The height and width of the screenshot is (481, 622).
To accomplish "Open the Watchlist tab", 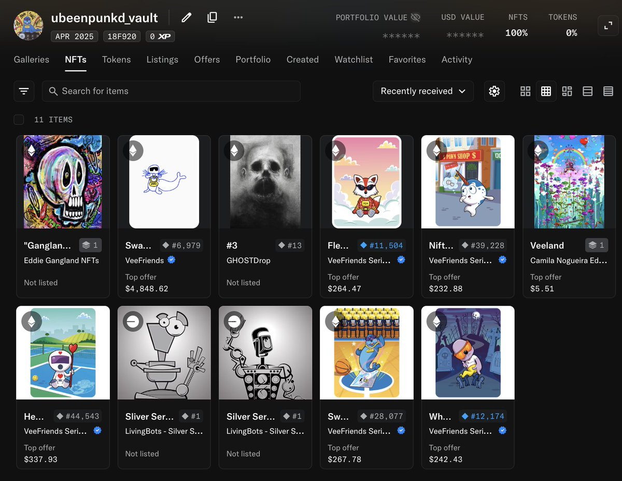I will click(354, 60).
